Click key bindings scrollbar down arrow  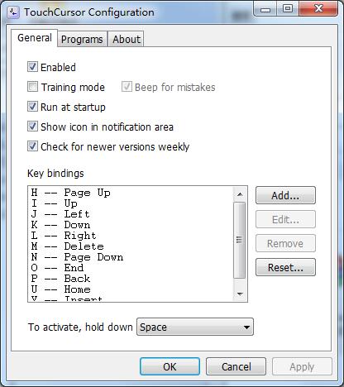click(240, 294)
